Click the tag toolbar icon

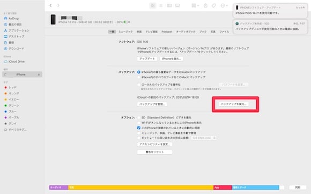[x=213, y=5]
